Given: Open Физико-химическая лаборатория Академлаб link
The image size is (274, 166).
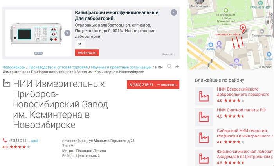Looking at the screenshot, I should 245,154.
